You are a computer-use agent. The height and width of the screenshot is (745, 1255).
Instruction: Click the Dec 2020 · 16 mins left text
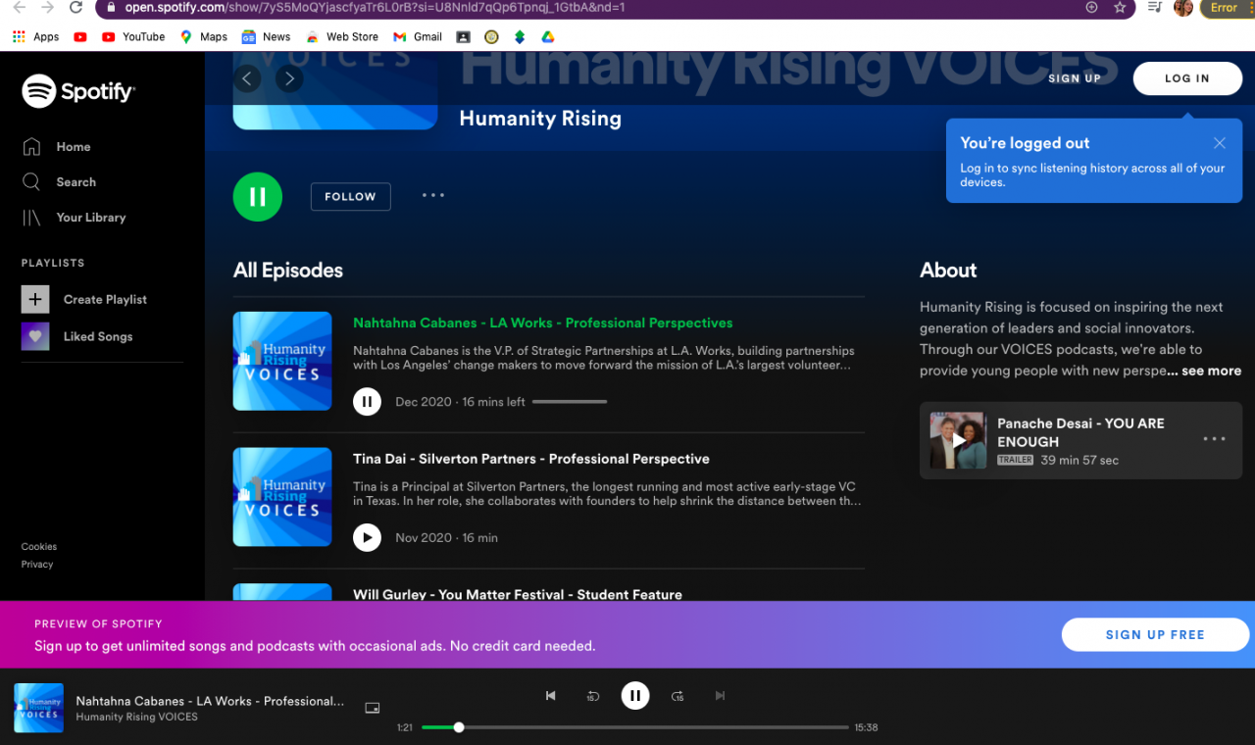pyautogui.click(x=460, y=402)
